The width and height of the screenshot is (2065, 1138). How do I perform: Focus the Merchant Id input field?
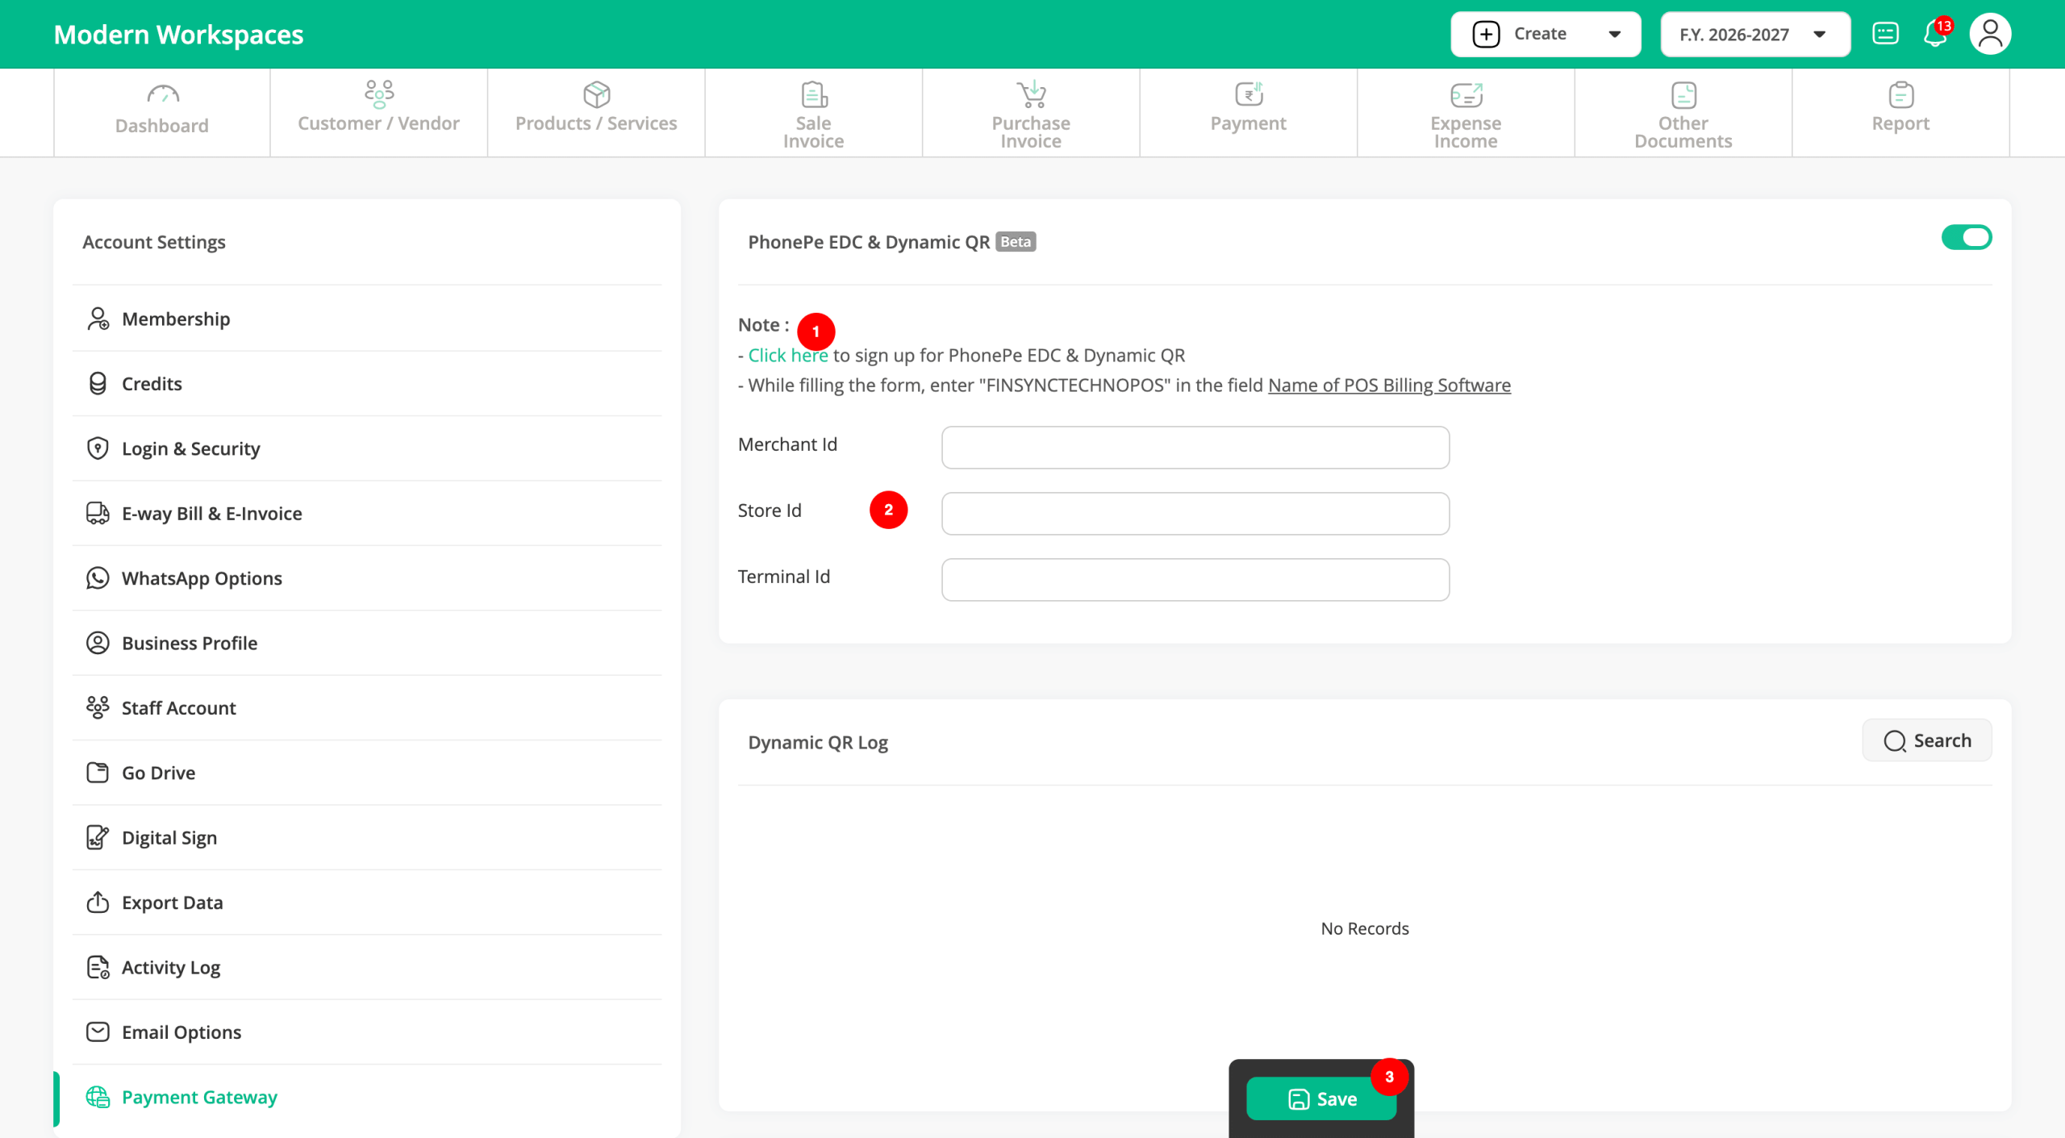[1195, 448]
